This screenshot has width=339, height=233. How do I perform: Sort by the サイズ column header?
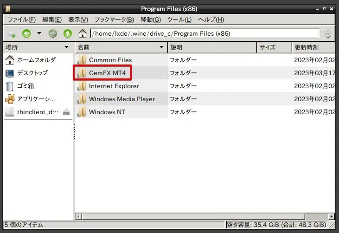click(274, 47)
